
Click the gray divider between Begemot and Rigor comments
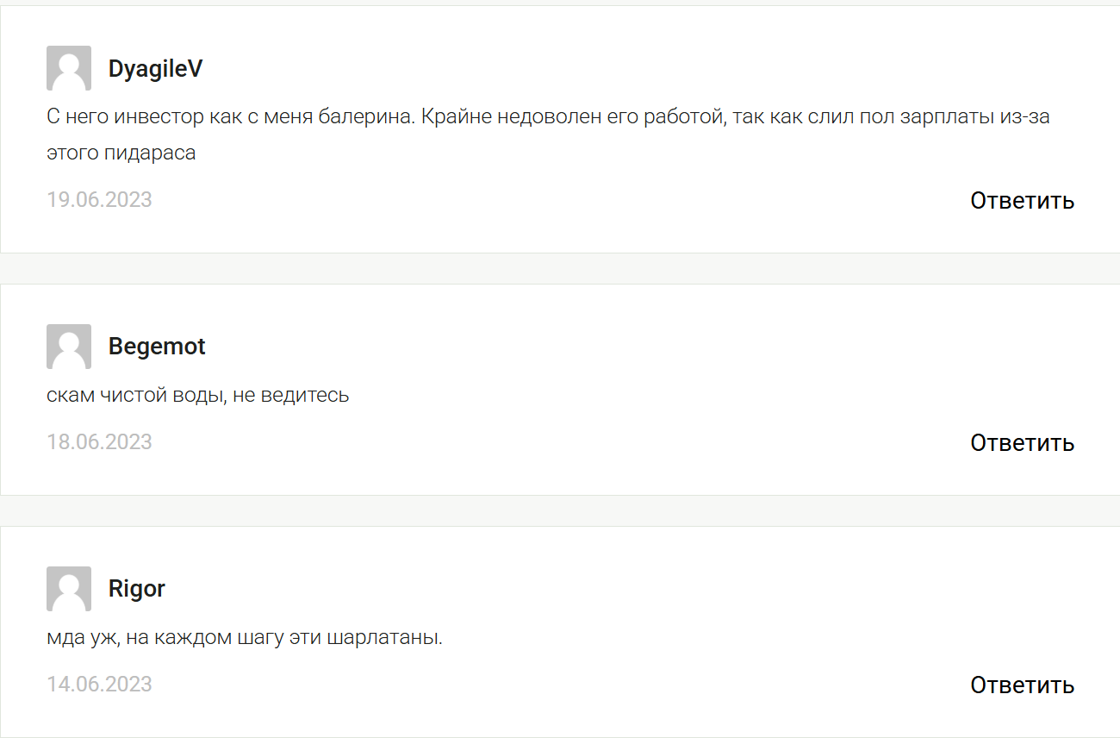560,510
